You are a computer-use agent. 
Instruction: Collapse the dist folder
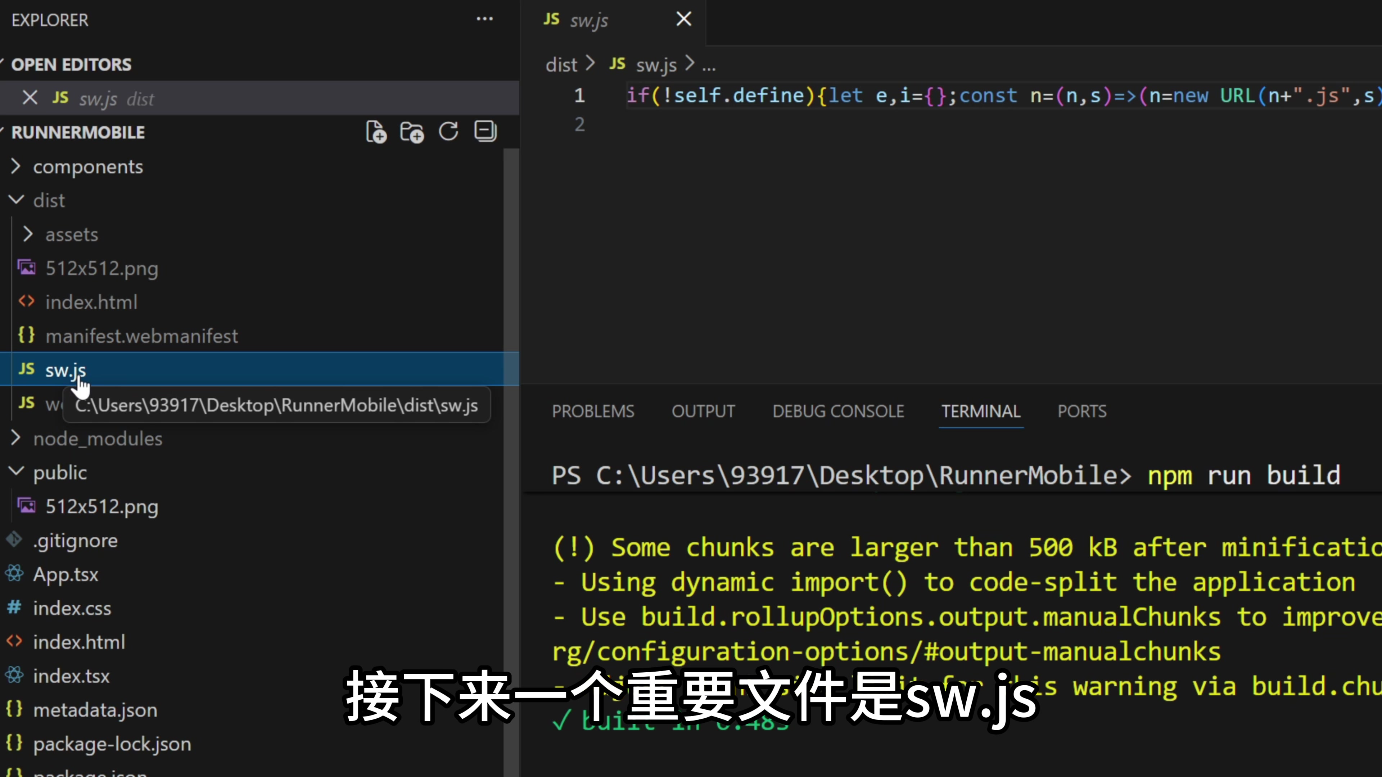(x=48, y=201)
